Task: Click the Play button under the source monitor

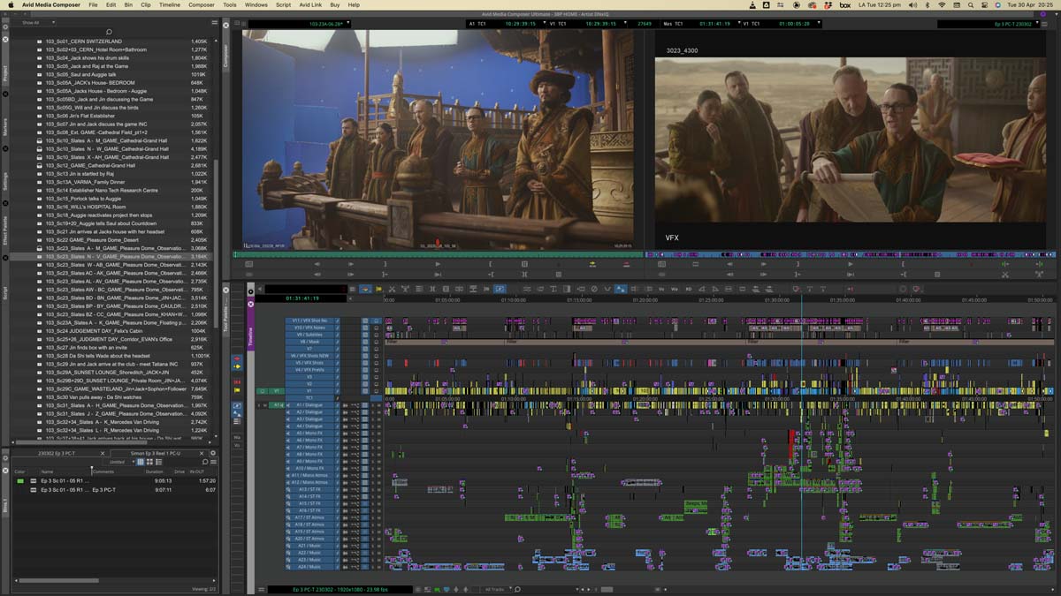Action: 438,264
